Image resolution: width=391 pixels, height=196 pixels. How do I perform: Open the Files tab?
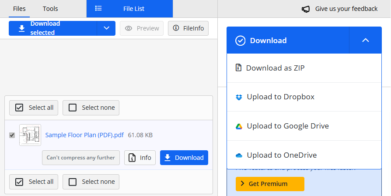point(19,9)
